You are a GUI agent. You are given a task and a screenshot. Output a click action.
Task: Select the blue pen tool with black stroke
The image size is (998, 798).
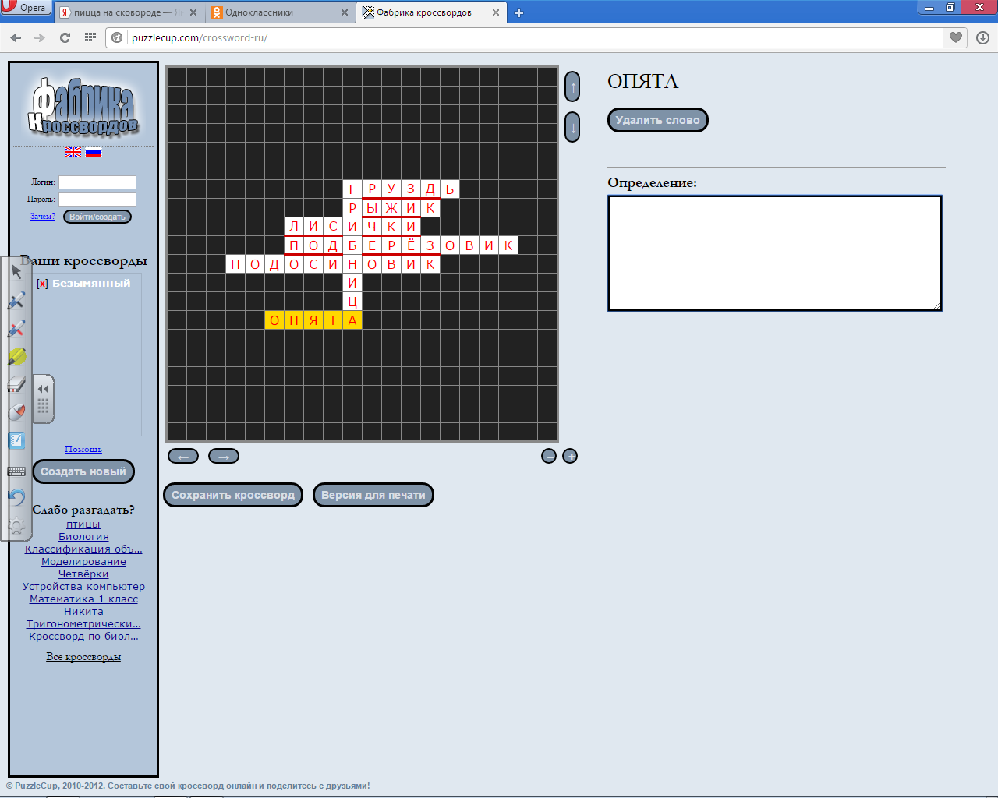point(16,300)
